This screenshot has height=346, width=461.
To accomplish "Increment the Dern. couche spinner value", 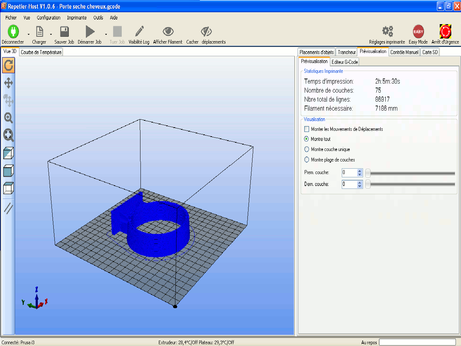I will 359,182.
